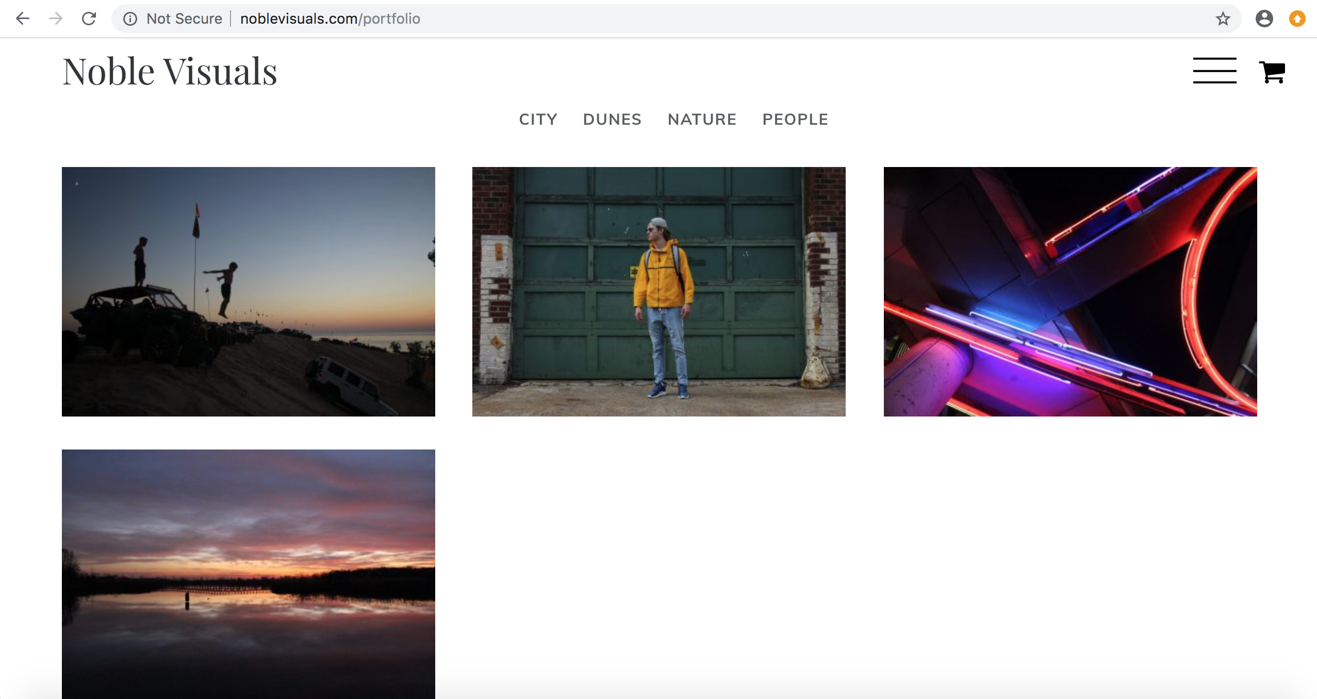Reload the current page
1317x699 pixels.
coord(89,19)
